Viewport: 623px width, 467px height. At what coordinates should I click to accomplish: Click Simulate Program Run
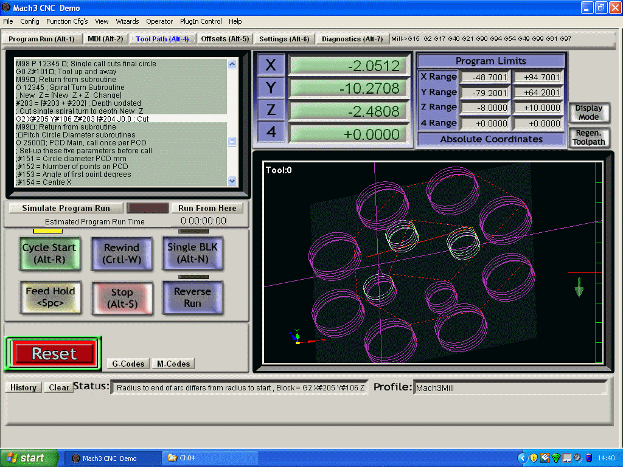pyautogui.click(x=66, y=208)
